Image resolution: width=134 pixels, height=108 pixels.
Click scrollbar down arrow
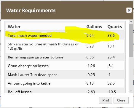click(131, 91)
